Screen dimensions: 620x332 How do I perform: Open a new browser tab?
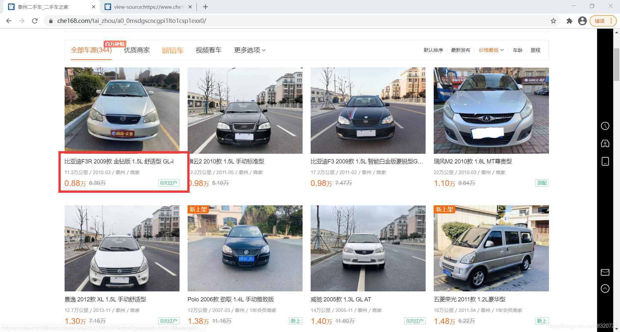[205, 7]
